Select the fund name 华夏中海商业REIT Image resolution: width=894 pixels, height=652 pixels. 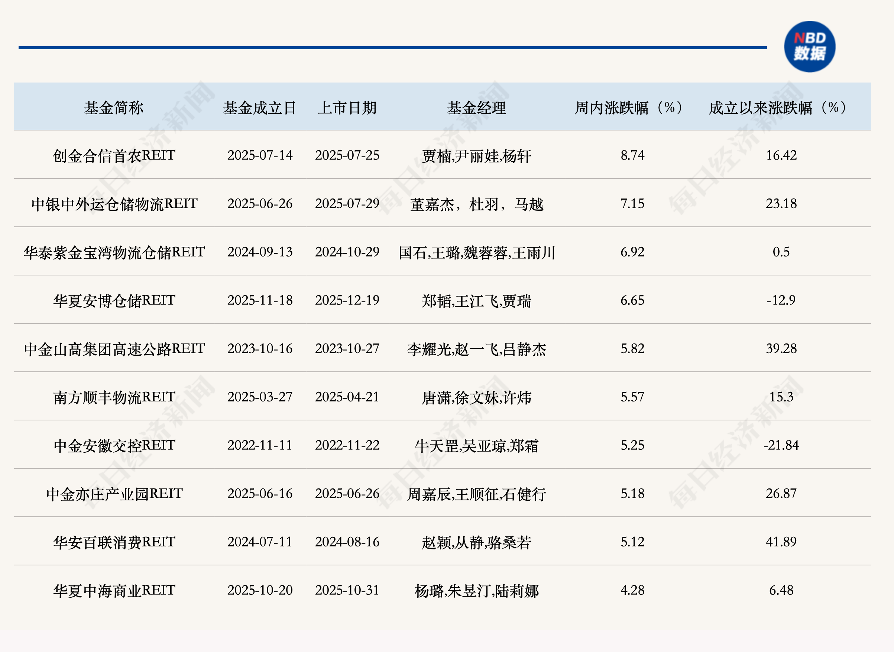114,590
